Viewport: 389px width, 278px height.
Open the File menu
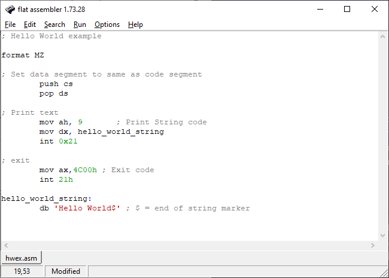10,25
